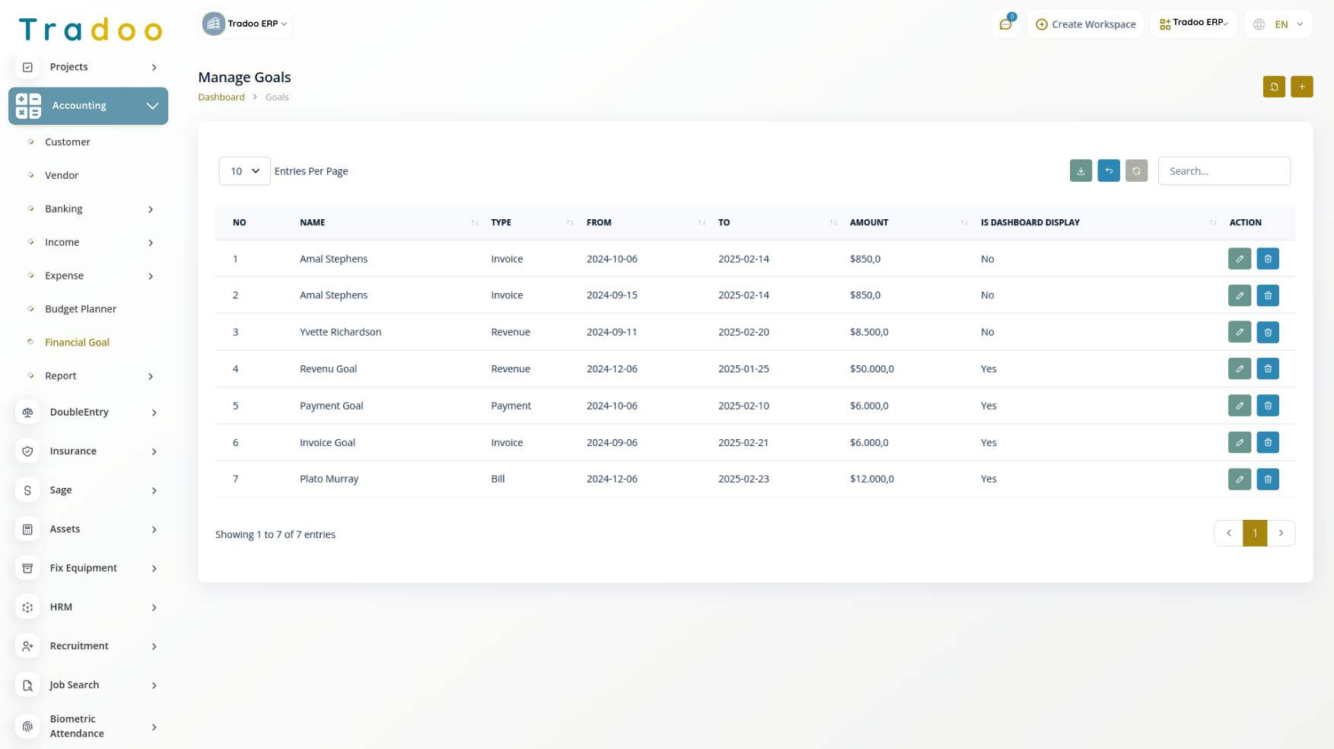Sort table by TYPE column

click(531, 223)
